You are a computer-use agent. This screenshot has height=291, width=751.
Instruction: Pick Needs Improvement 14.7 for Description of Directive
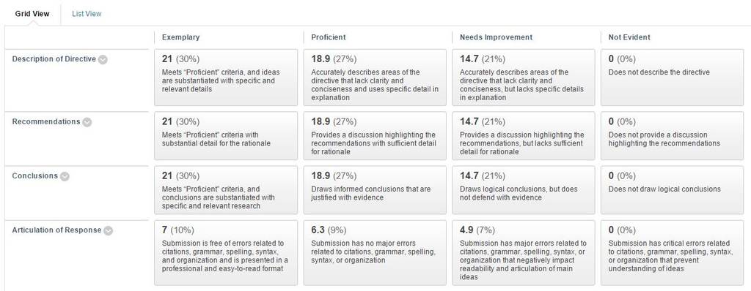pos(524,78)
